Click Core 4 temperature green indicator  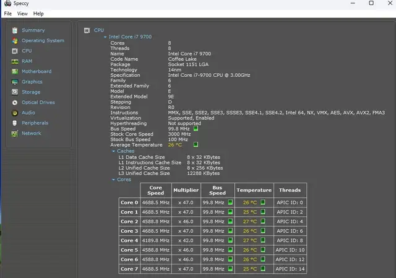[262, 240]
